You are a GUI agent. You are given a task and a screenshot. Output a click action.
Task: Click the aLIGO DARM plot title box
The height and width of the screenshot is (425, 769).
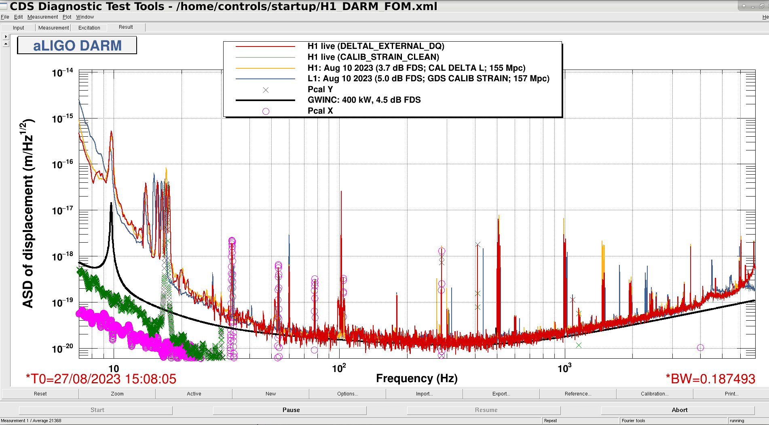pos(77,45)
